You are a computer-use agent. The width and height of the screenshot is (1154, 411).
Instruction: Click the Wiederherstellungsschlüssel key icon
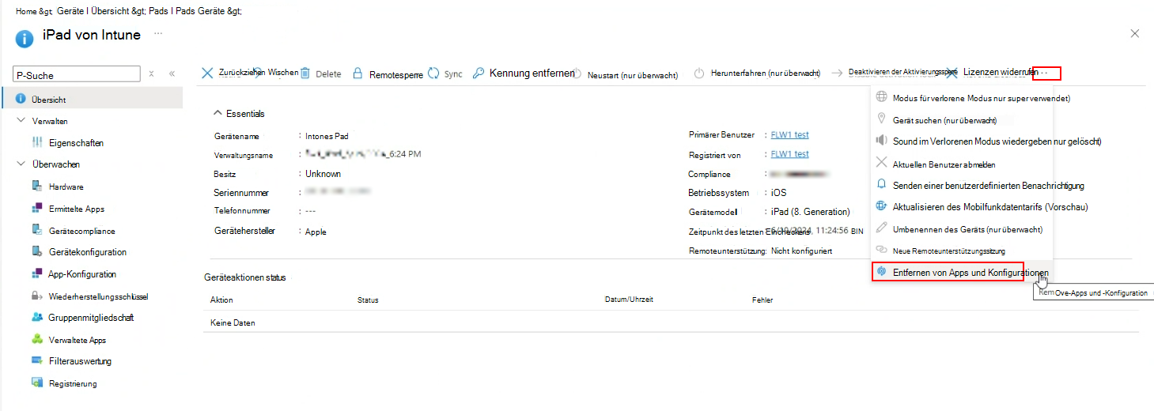(x=37, y=296)
